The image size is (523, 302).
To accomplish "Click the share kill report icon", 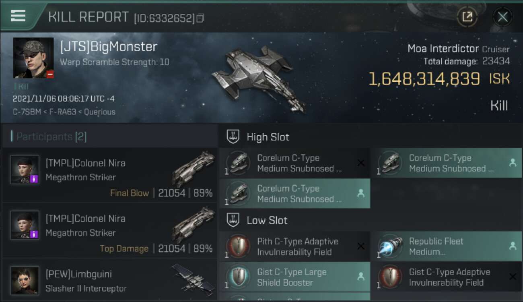I will (x=467, y=17).
